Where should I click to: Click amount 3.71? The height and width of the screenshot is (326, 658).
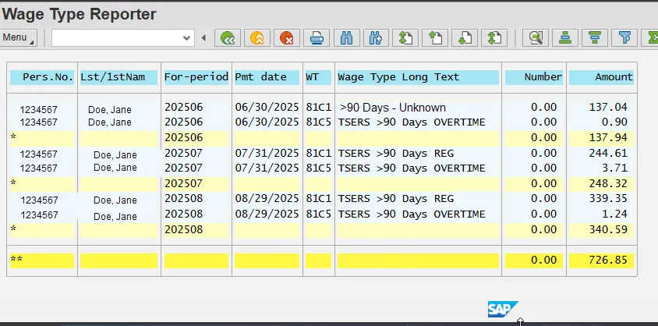[614, 168]
